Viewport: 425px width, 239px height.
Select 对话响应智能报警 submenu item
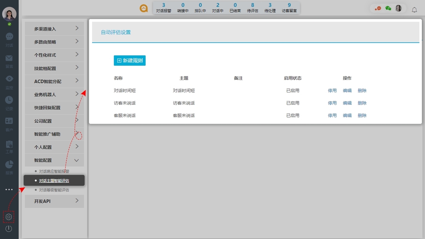pos(54,171)
